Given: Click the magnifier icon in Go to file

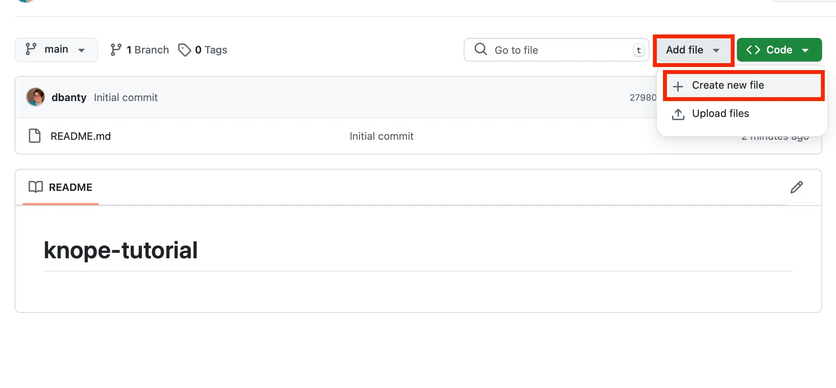Looking at the screenshot, I should click(x=480, y=50).
